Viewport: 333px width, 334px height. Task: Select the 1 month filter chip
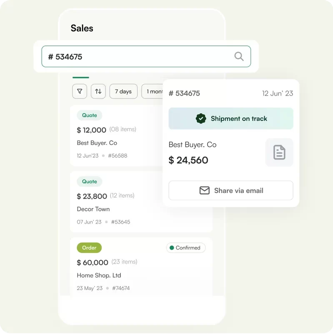point(153,91)
